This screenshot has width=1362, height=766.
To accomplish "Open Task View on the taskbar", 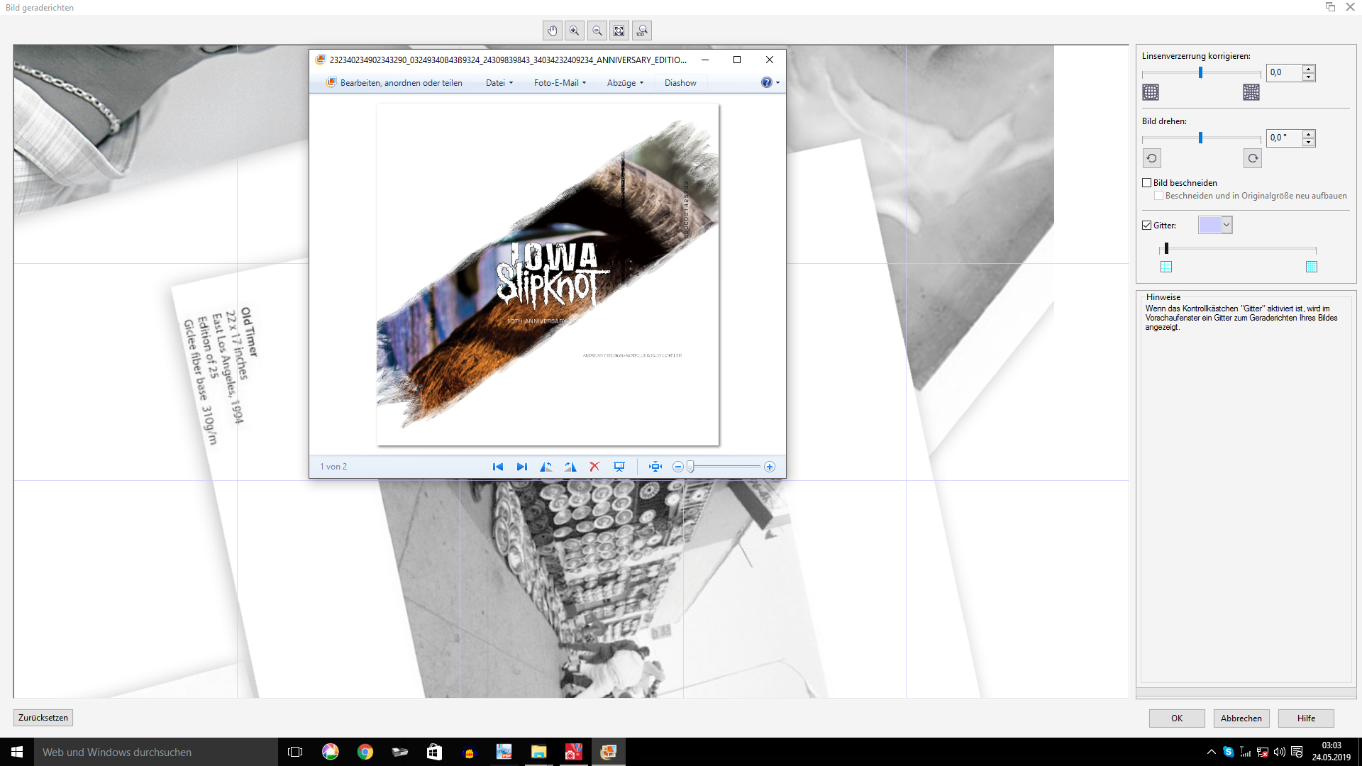I will (295, 752).
